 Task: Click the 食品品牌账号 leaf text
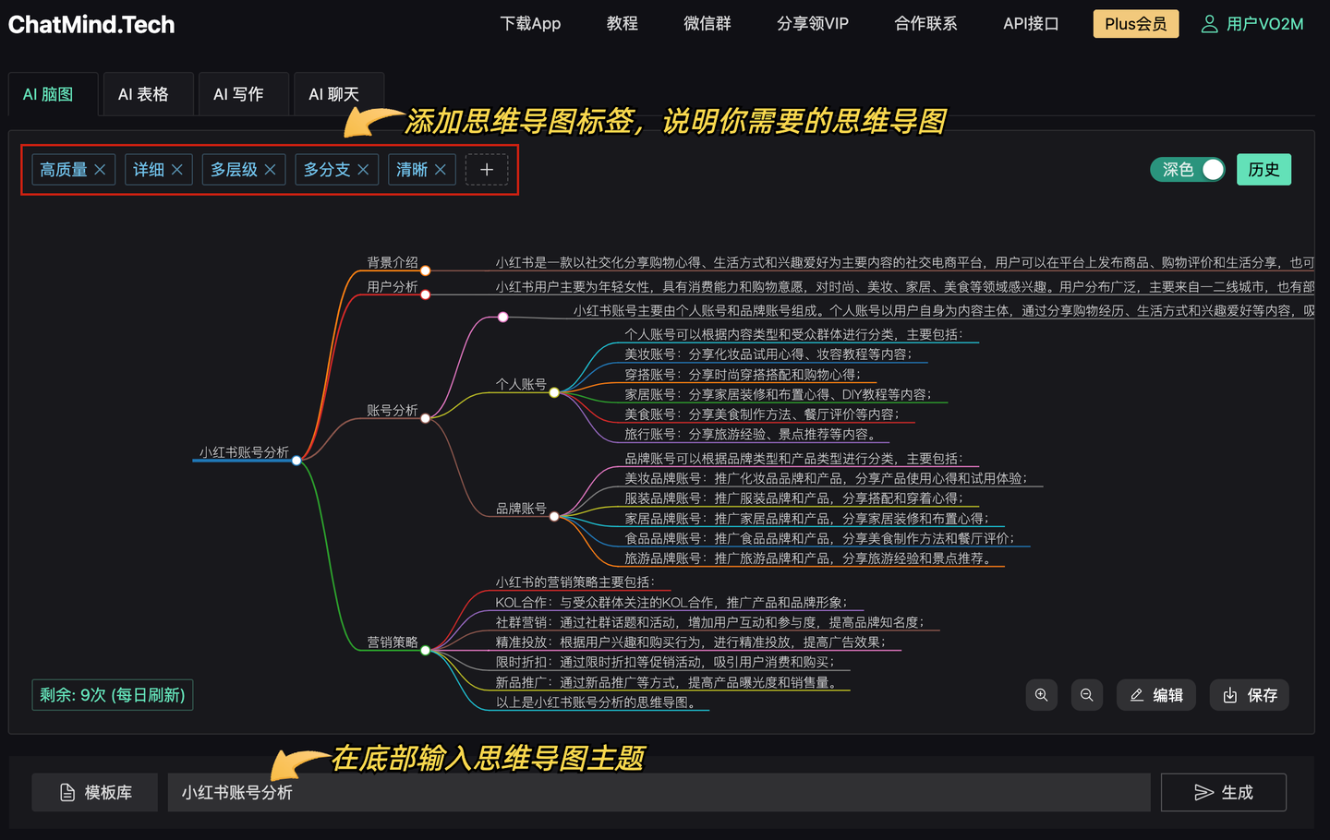coord(820,538)
